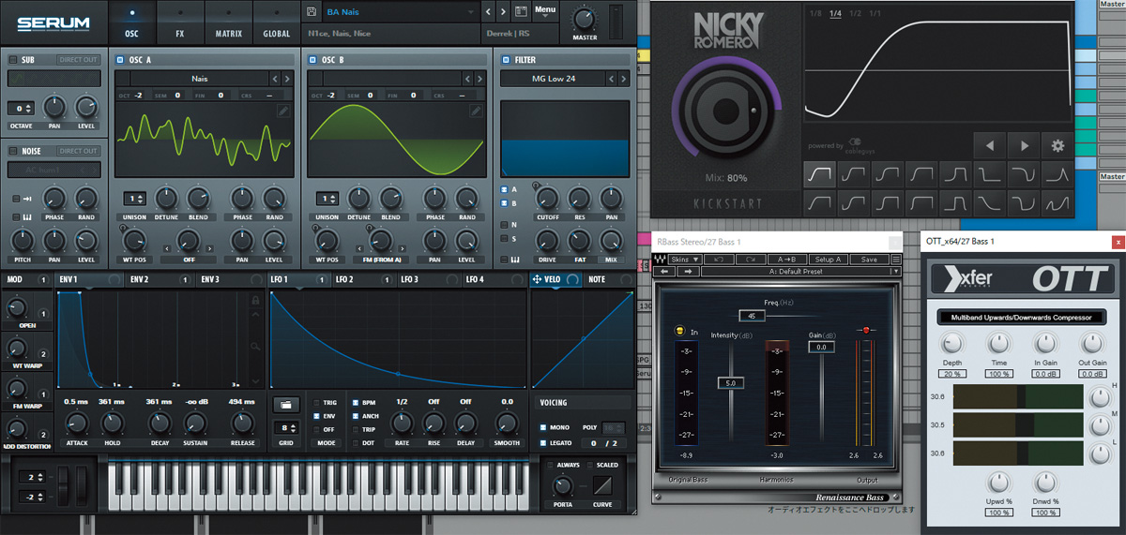Image resolution: width=1126 pixels, height=535 pixels.
Task: Go to the previous Serum preset
Action: (x=489, y=11)
